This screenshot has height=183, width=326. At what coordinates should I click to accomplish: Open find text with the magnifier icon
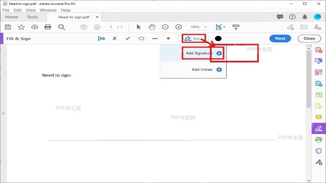coord(62,27)
